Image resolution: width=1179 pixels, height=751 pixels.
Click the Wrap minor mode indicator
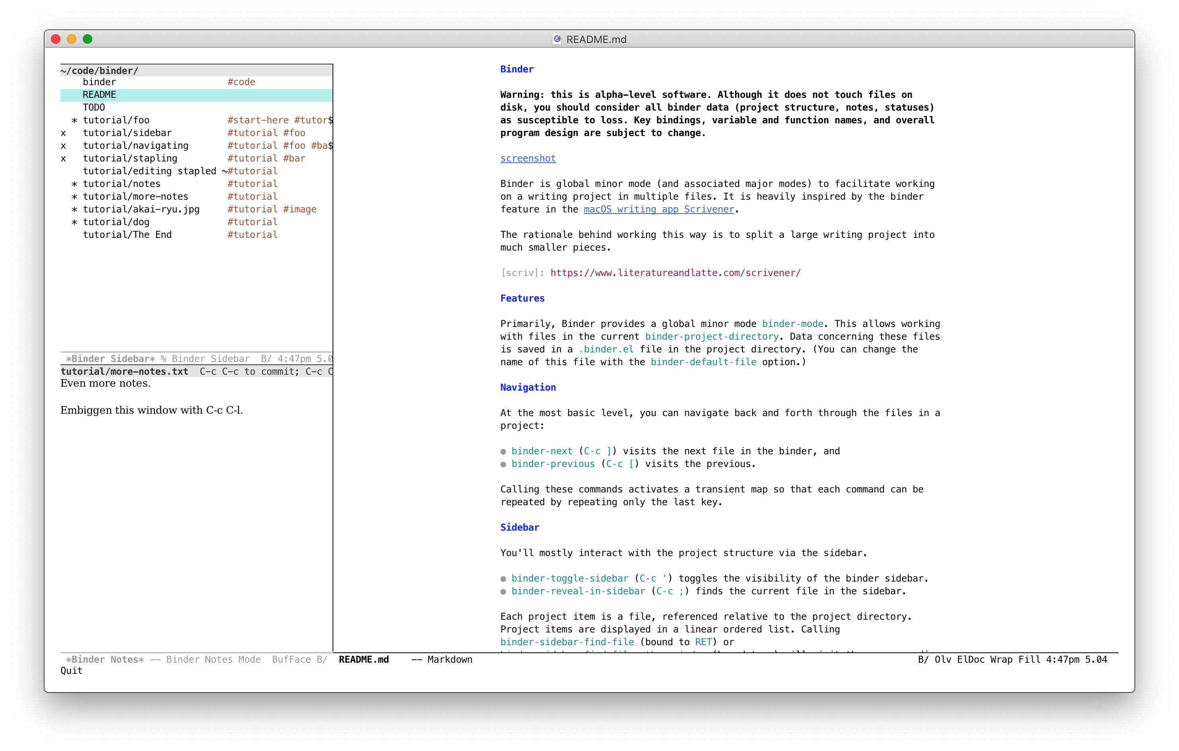click(x=1001, y=659)
